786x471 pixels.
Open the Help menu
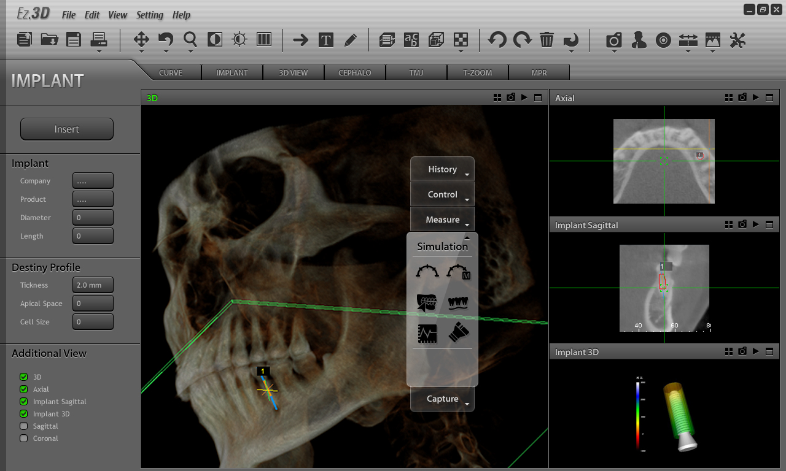tap(181, 15)
